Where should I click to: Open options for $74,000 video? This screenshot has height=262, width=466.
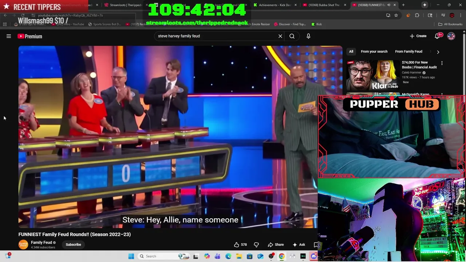[442, 63]
